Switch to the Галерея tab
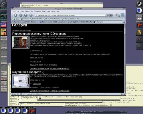Viewport: 143px width, 114px height. (x=108, y=22)
